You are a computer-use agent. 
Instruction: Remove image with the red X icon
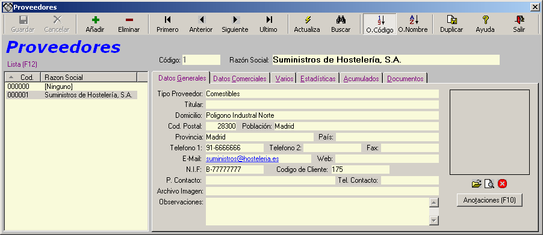[502, 184]
